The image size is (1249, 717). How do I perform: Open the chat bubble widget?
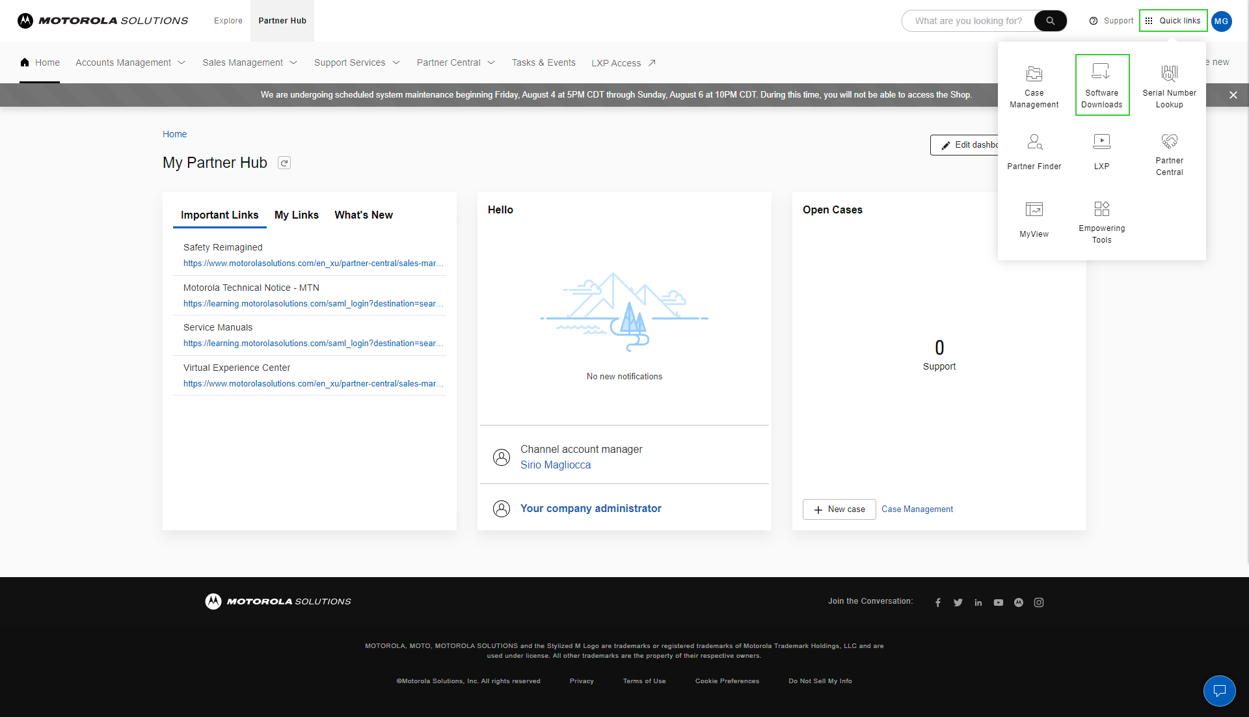(x=1220, y=691)
